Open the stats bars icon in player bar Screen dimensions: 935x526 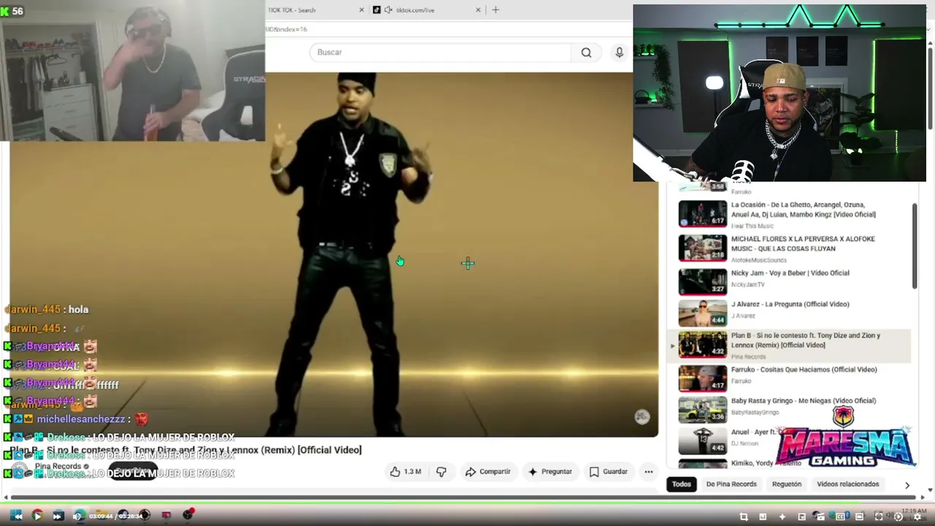coord(763,517)
